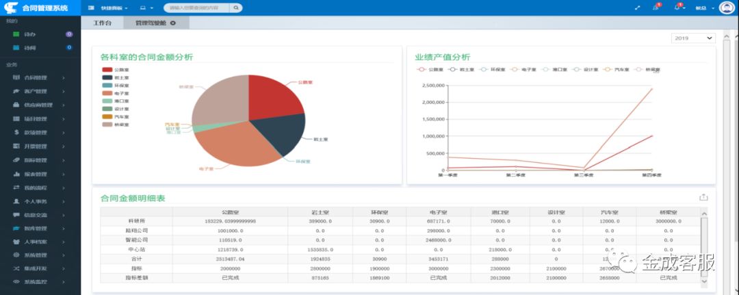Screen dimensions: 739x295
Task: Toggle 设计室 series in line chart legend
Action: click(x=585, y=69)
